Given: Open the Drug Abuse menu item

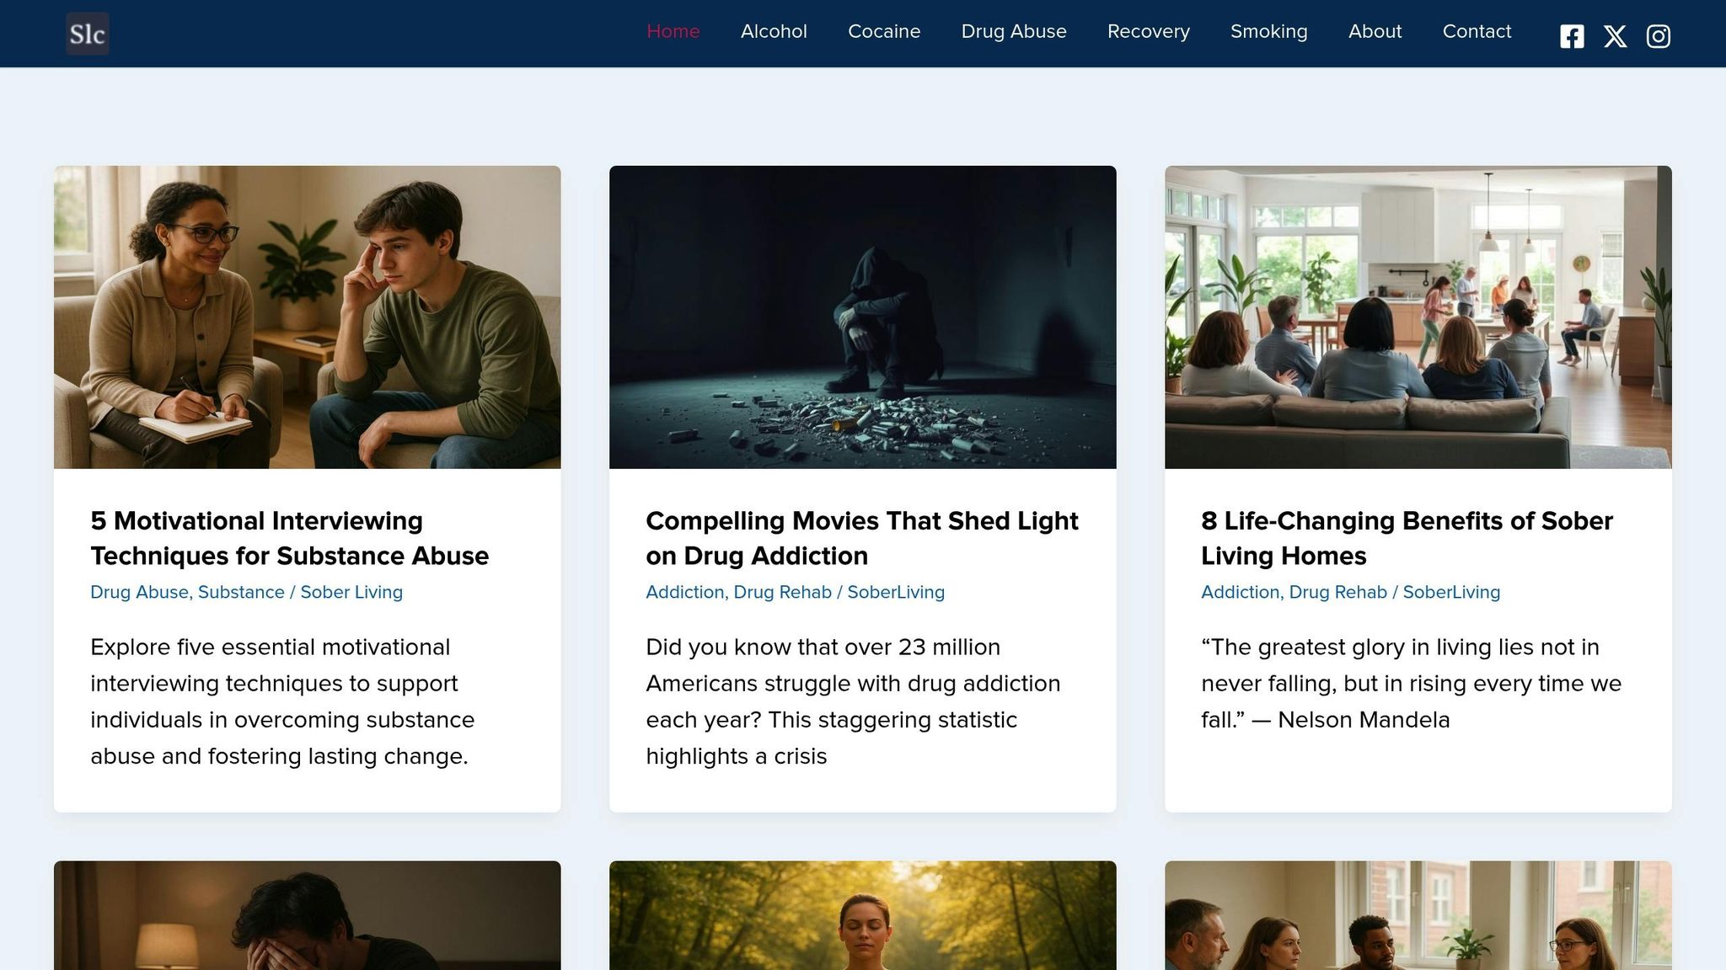Looking at the screenshot, I should click(1014, 31).
